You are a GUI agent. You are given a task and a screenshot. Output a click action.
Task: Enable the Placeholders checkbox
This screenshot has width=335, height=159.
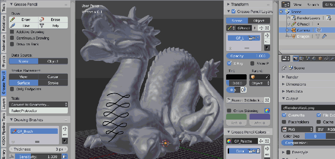pos(284,122)
